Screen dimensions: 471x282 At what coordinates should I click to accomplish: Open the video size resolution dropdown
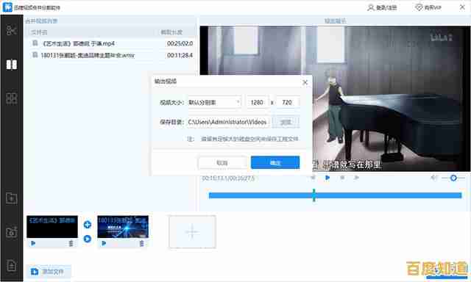click(214, 103)
